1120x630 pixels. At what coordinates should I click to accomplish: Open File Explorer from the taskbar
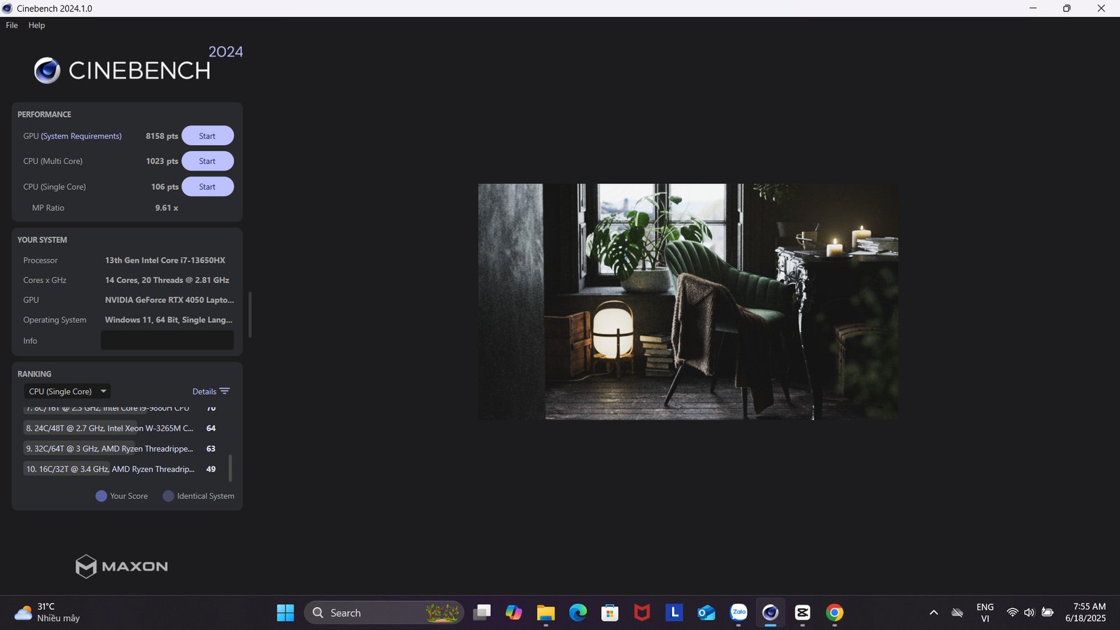point(545,613)
